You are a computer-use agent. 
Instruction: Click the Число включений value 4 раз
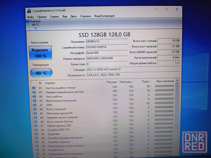(x=168, y=57)
